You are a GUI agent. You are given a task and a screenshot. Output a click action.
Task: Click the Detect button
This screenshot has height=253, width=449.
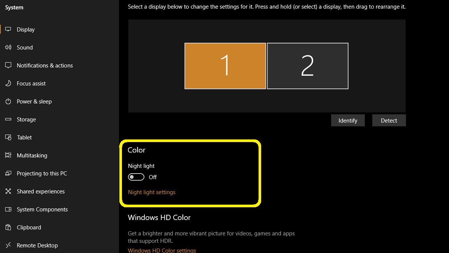pyautogui.click(x=389, y=120)
